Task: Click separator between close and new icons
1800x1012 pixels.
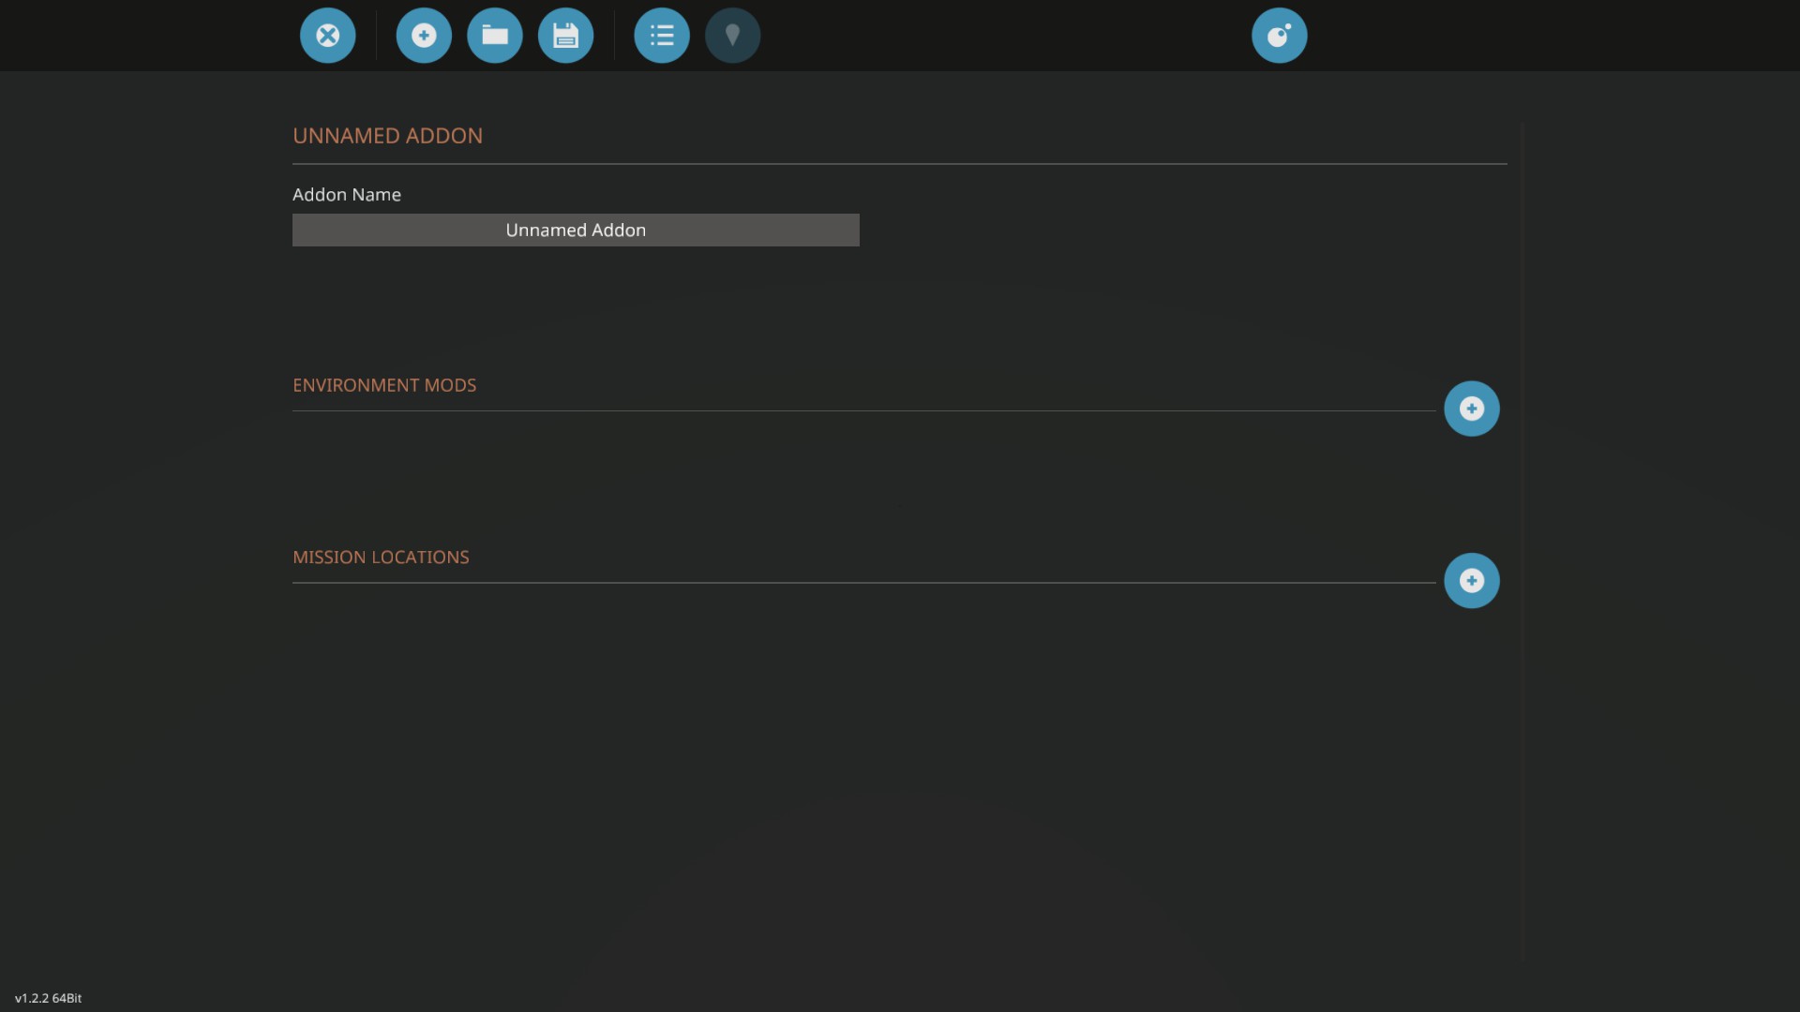Action: (376, 36)
